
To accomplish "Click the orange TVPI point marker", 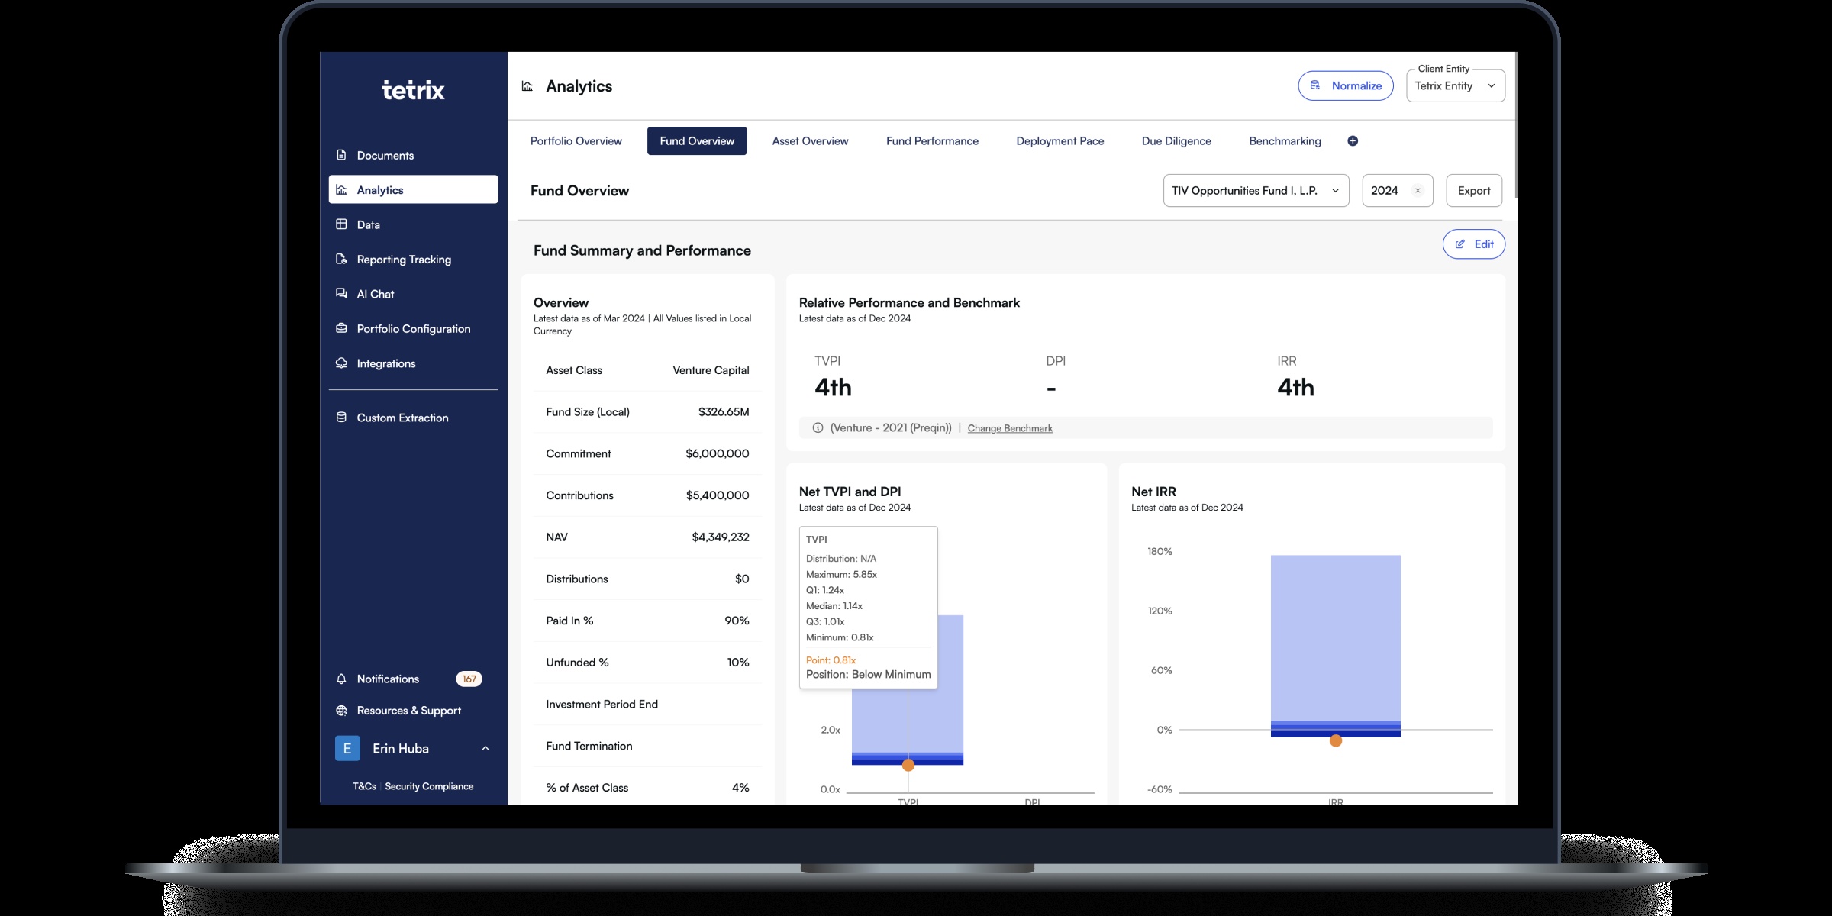I will point(908,765).
